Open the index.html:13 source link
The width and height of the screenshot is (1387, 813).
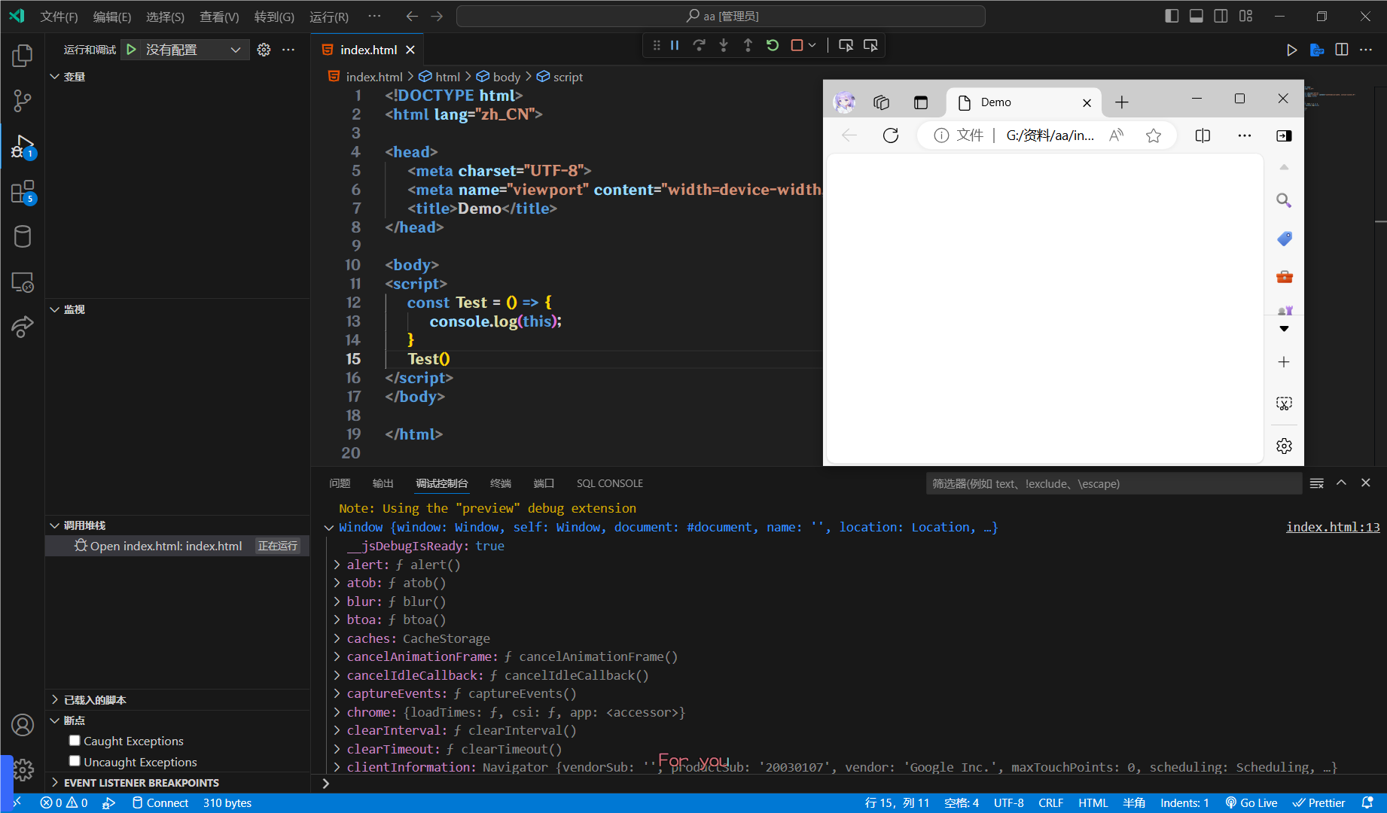coord(1332,527)
